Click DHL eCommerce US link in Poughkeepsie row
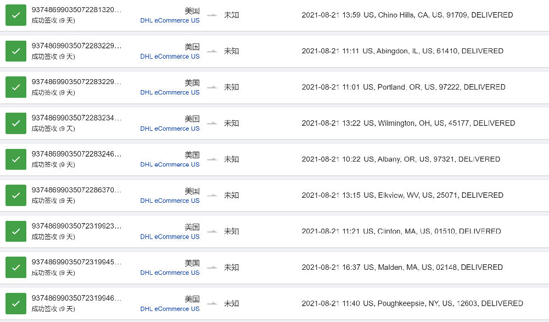Image resolution: width=549 pixels, height=322 pixels. point(170,309)
